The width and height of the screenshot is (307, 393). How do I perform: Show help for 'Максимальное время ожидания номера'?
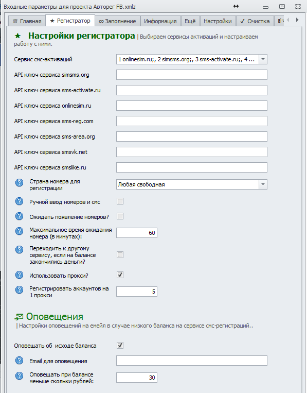pyautogui.click(x=19, y=231)
